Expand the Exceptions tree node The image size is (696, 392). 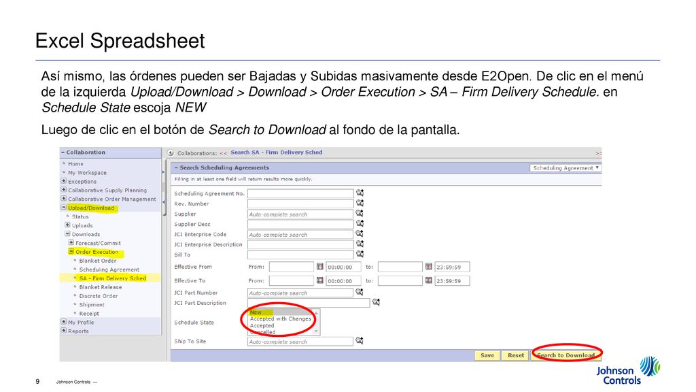63,181
